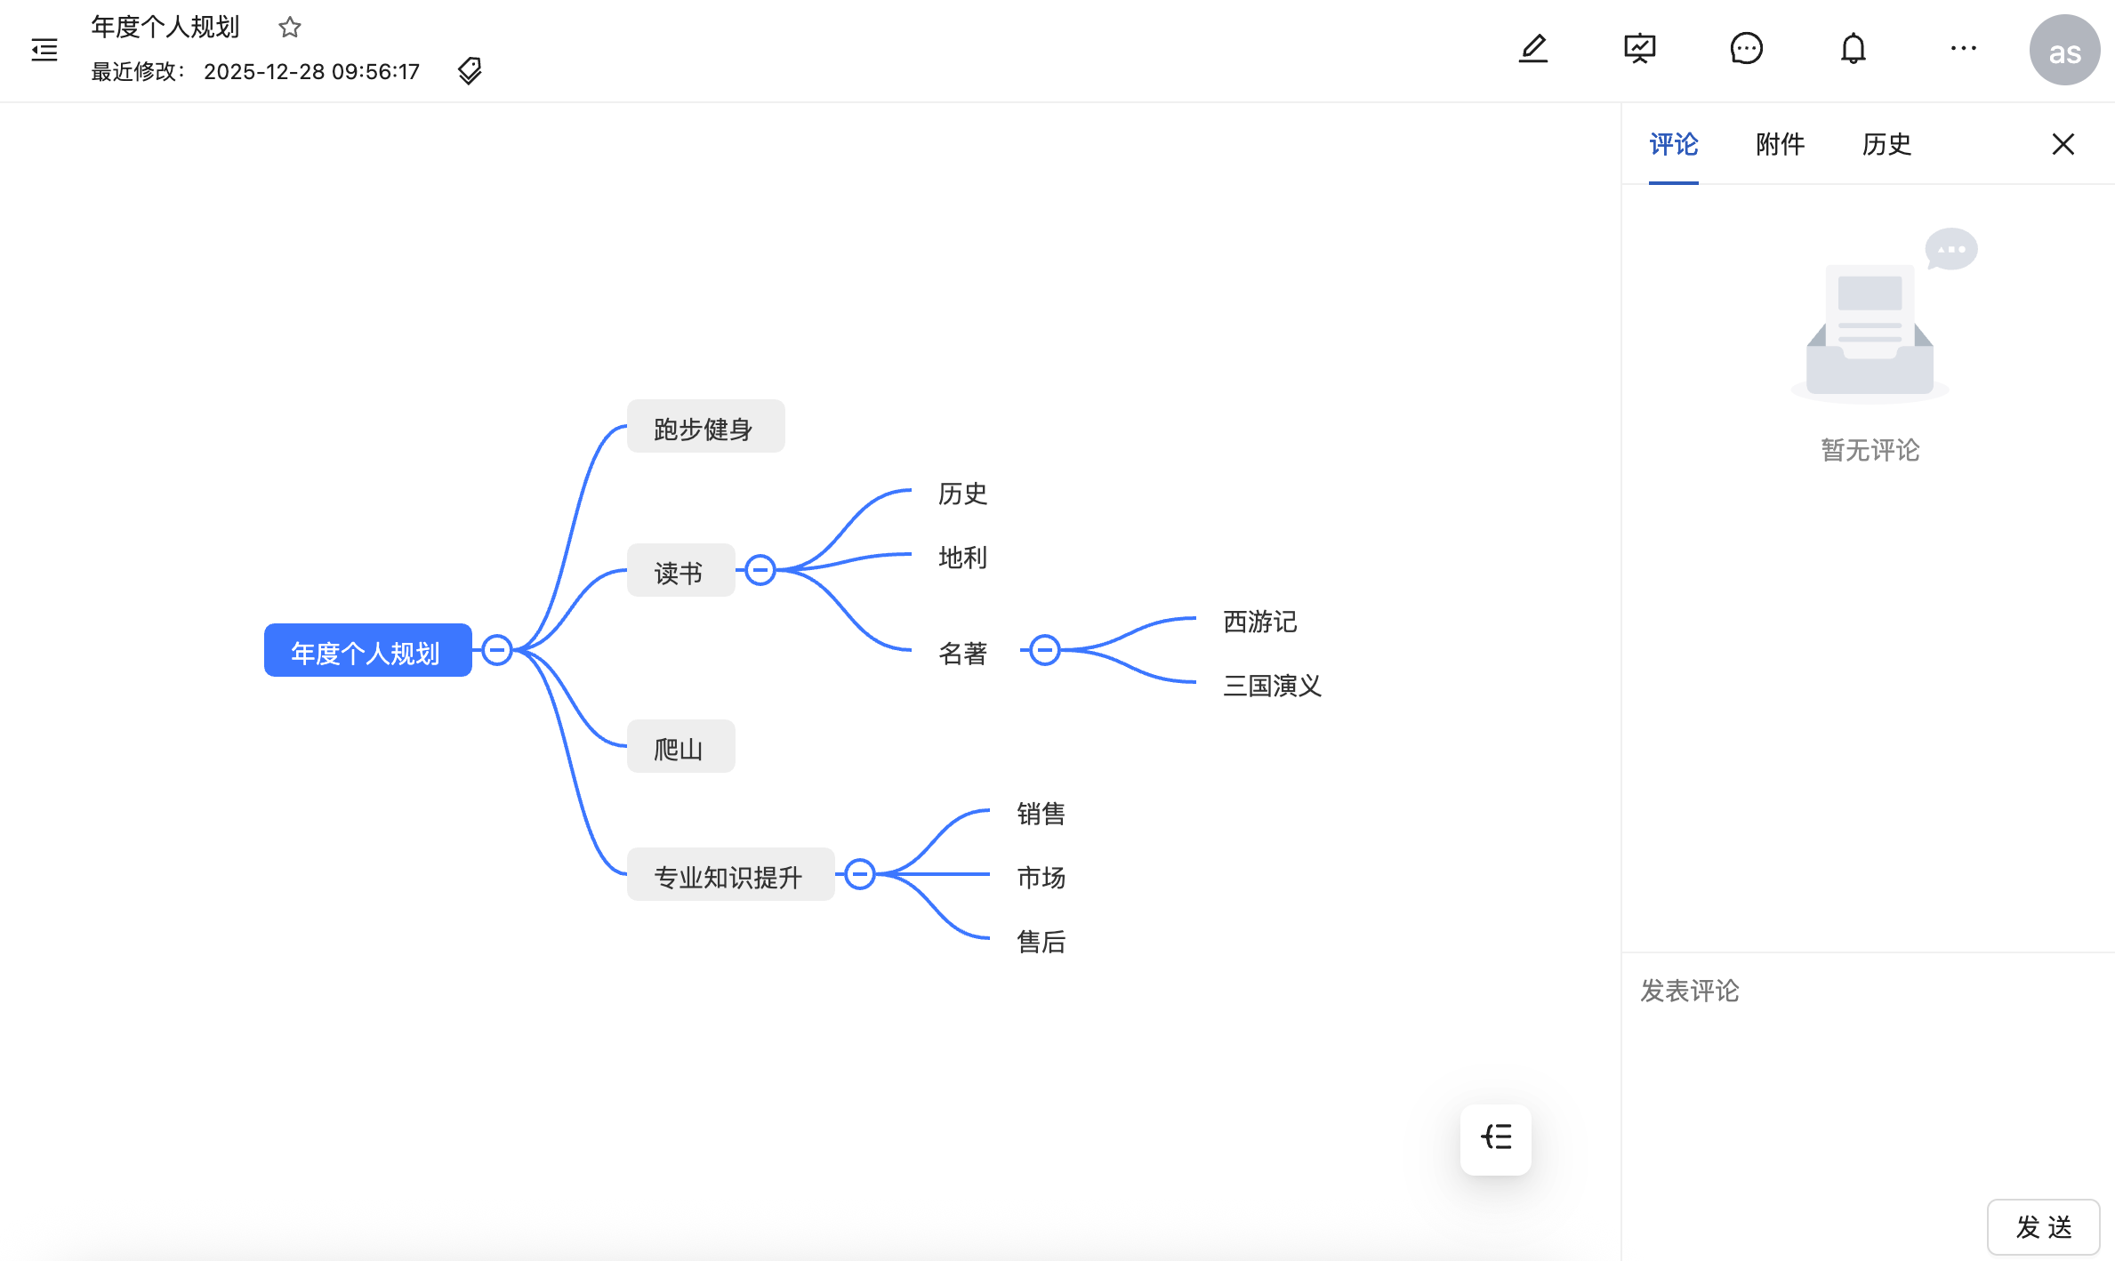This screenshot has height=1261, width=2115.
Task: Open the more options ellipsis menu
Action: (x=1962, y=49)
